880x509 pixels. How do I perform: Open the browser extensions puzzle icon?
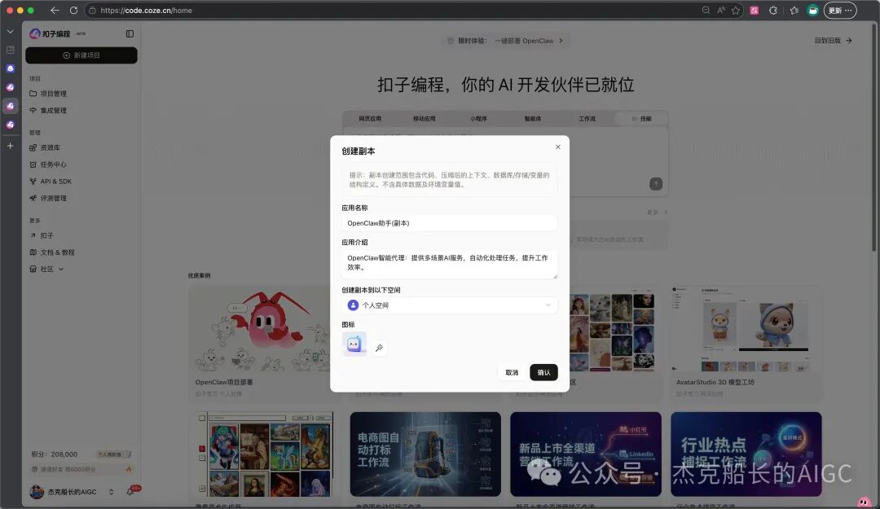(772, 10)
